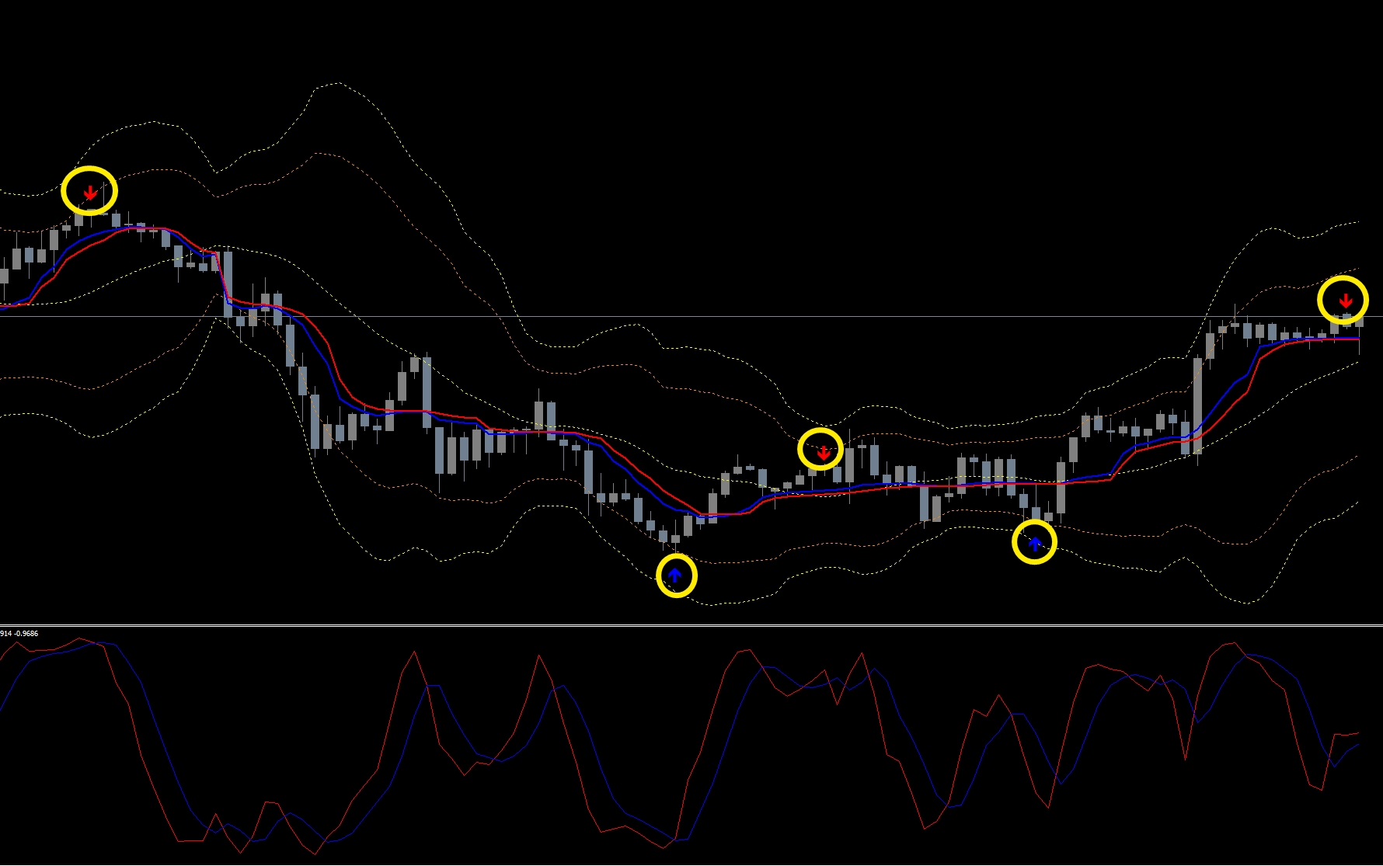The height and width of the screenshot is (866, 1383).
Task: Select the first red sell arrow above the earliest peak
Action: (90, 192)
